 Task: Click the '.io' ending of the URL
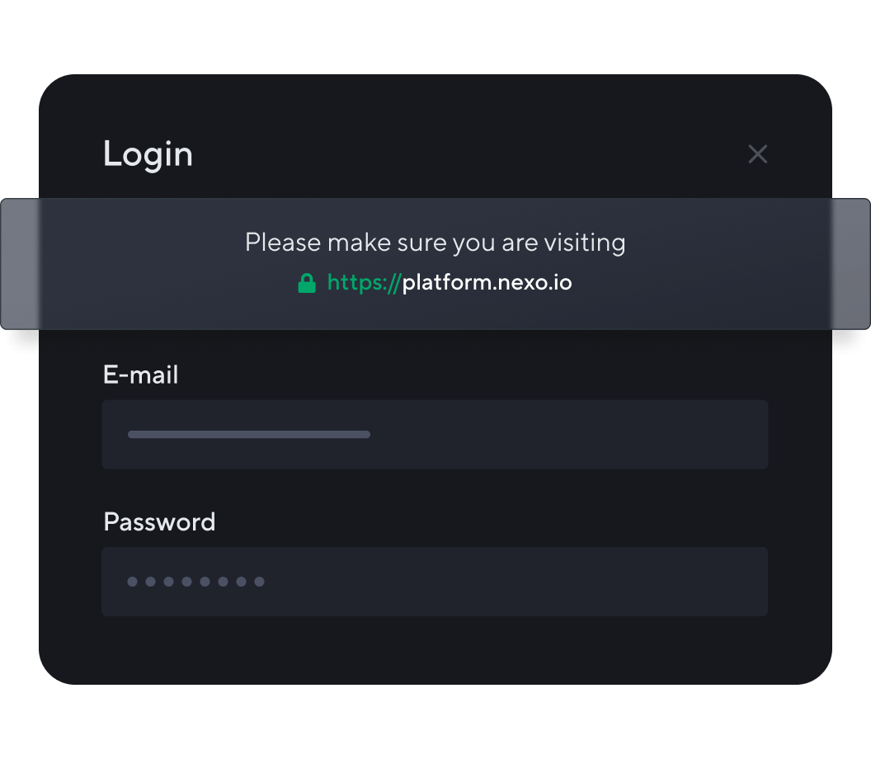560,283
